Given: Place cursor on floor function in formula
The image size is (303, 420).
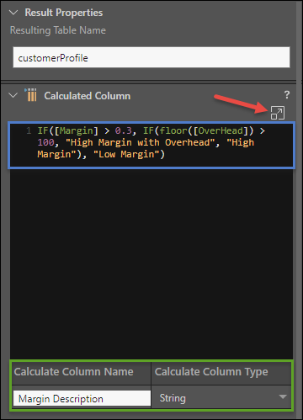Looking at the screenshot, I should 173,130.
